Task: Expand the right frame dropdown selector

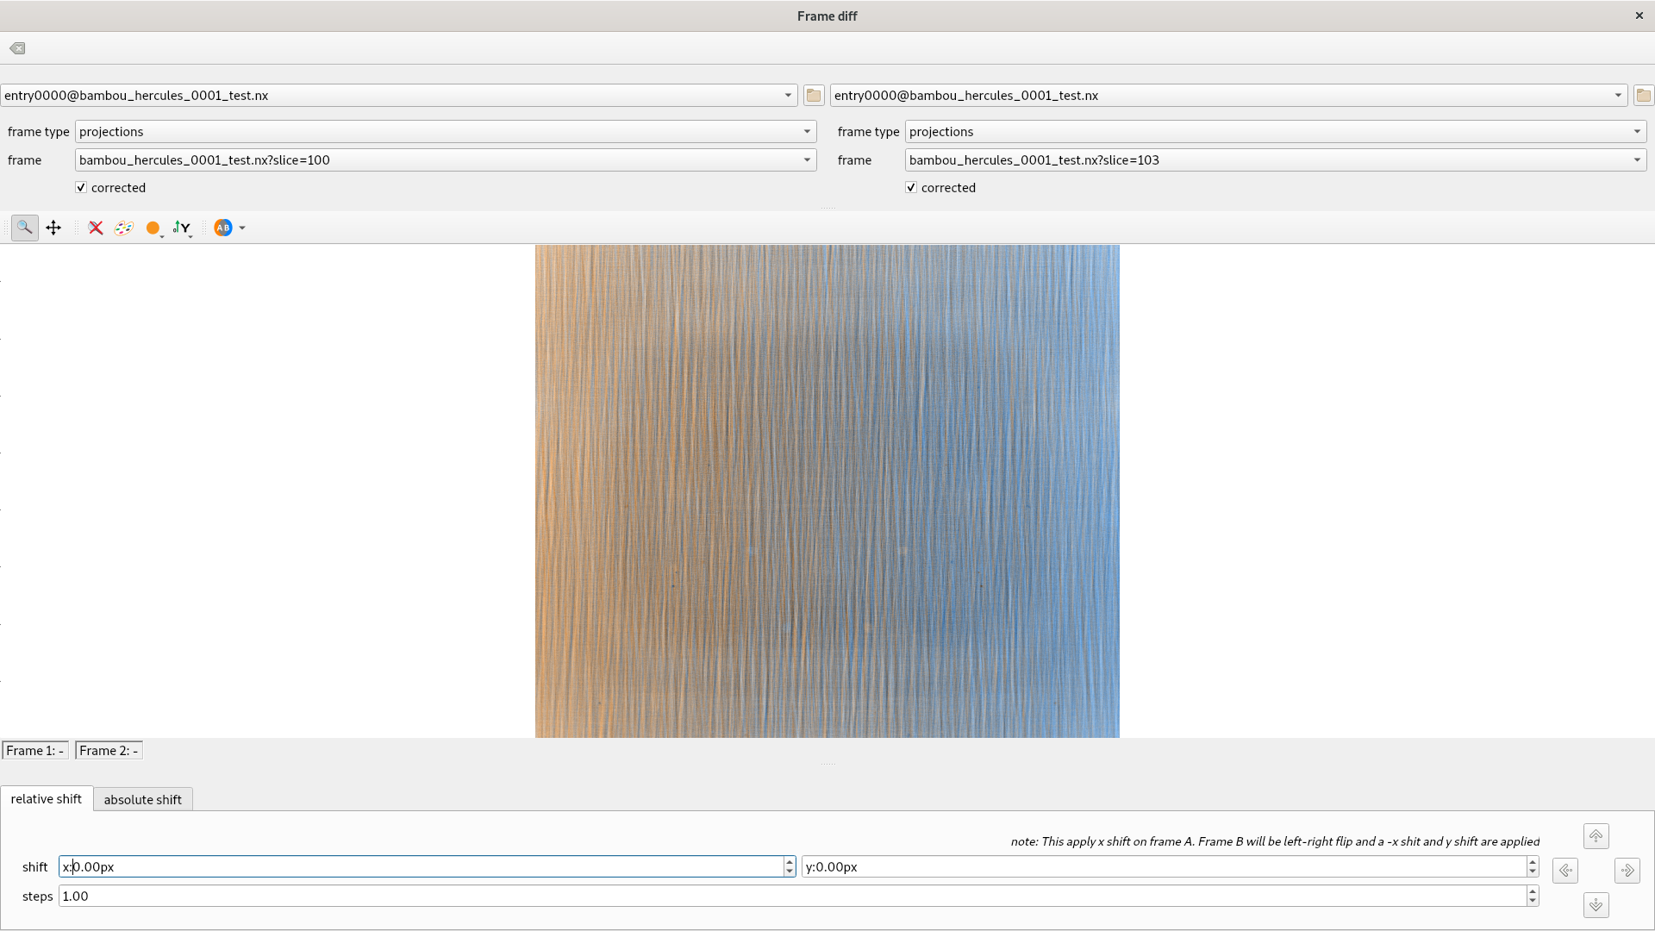Action: [x=1638, y=159]
